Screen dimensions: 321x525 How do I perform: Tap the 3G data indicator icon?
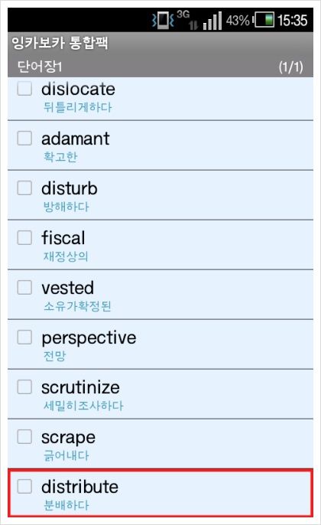[x=183, y=15]
